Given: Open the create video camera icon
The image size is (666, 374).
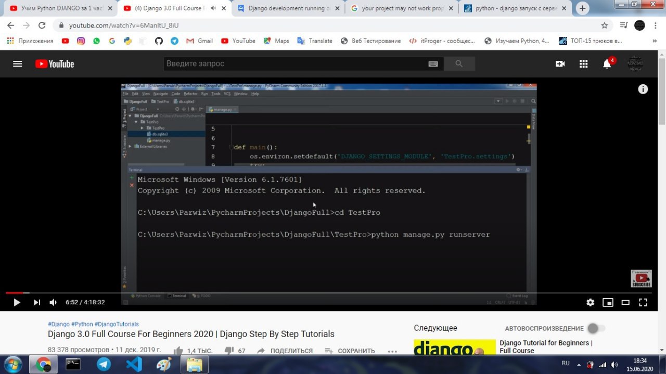Looking at the screenshot, I should click(x=560, y=63).
